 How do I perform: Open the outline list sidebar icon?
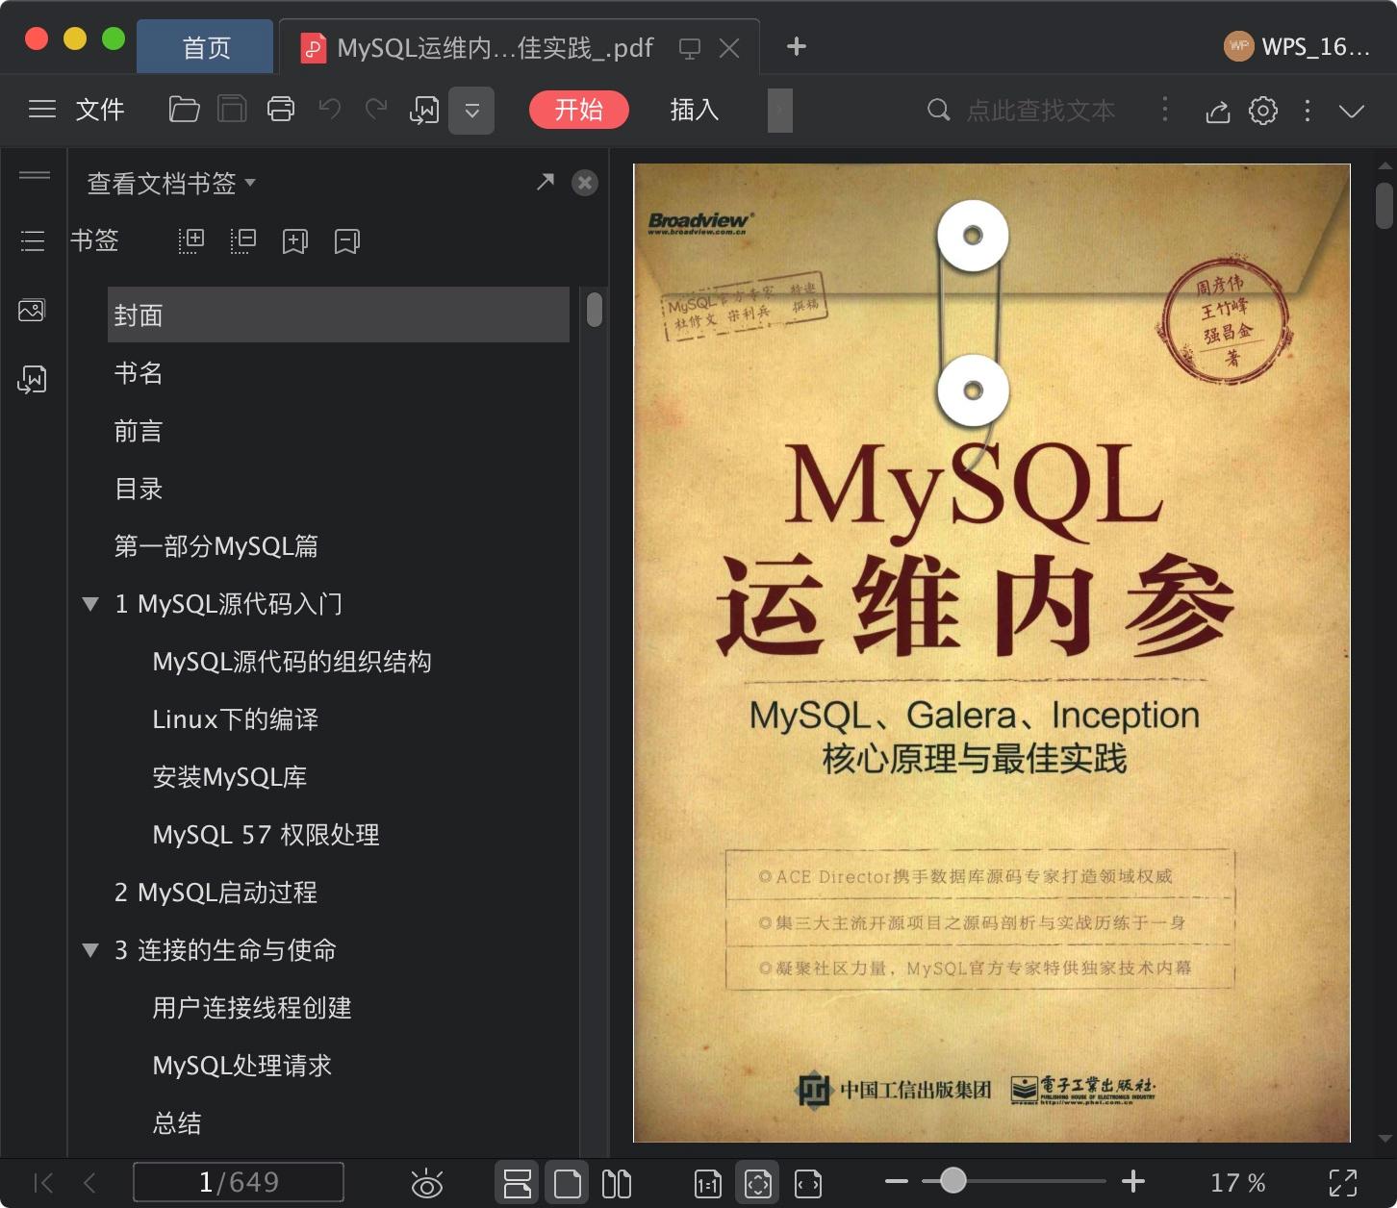tap(33, 240)
